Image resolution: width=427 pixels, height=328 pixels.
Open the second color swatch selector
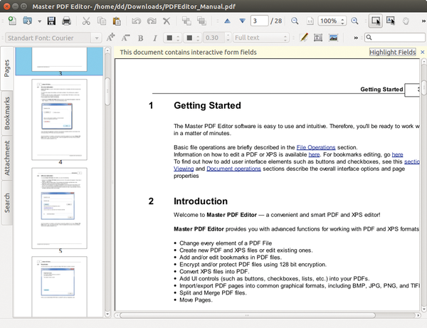[192, 38]
